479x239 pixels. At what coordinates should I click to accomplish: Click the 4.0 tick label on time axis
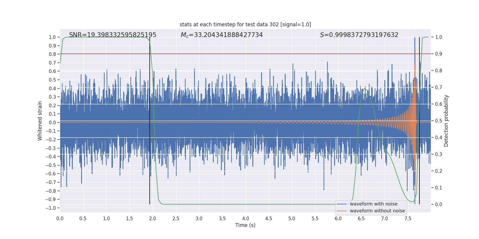click(245, 219)
